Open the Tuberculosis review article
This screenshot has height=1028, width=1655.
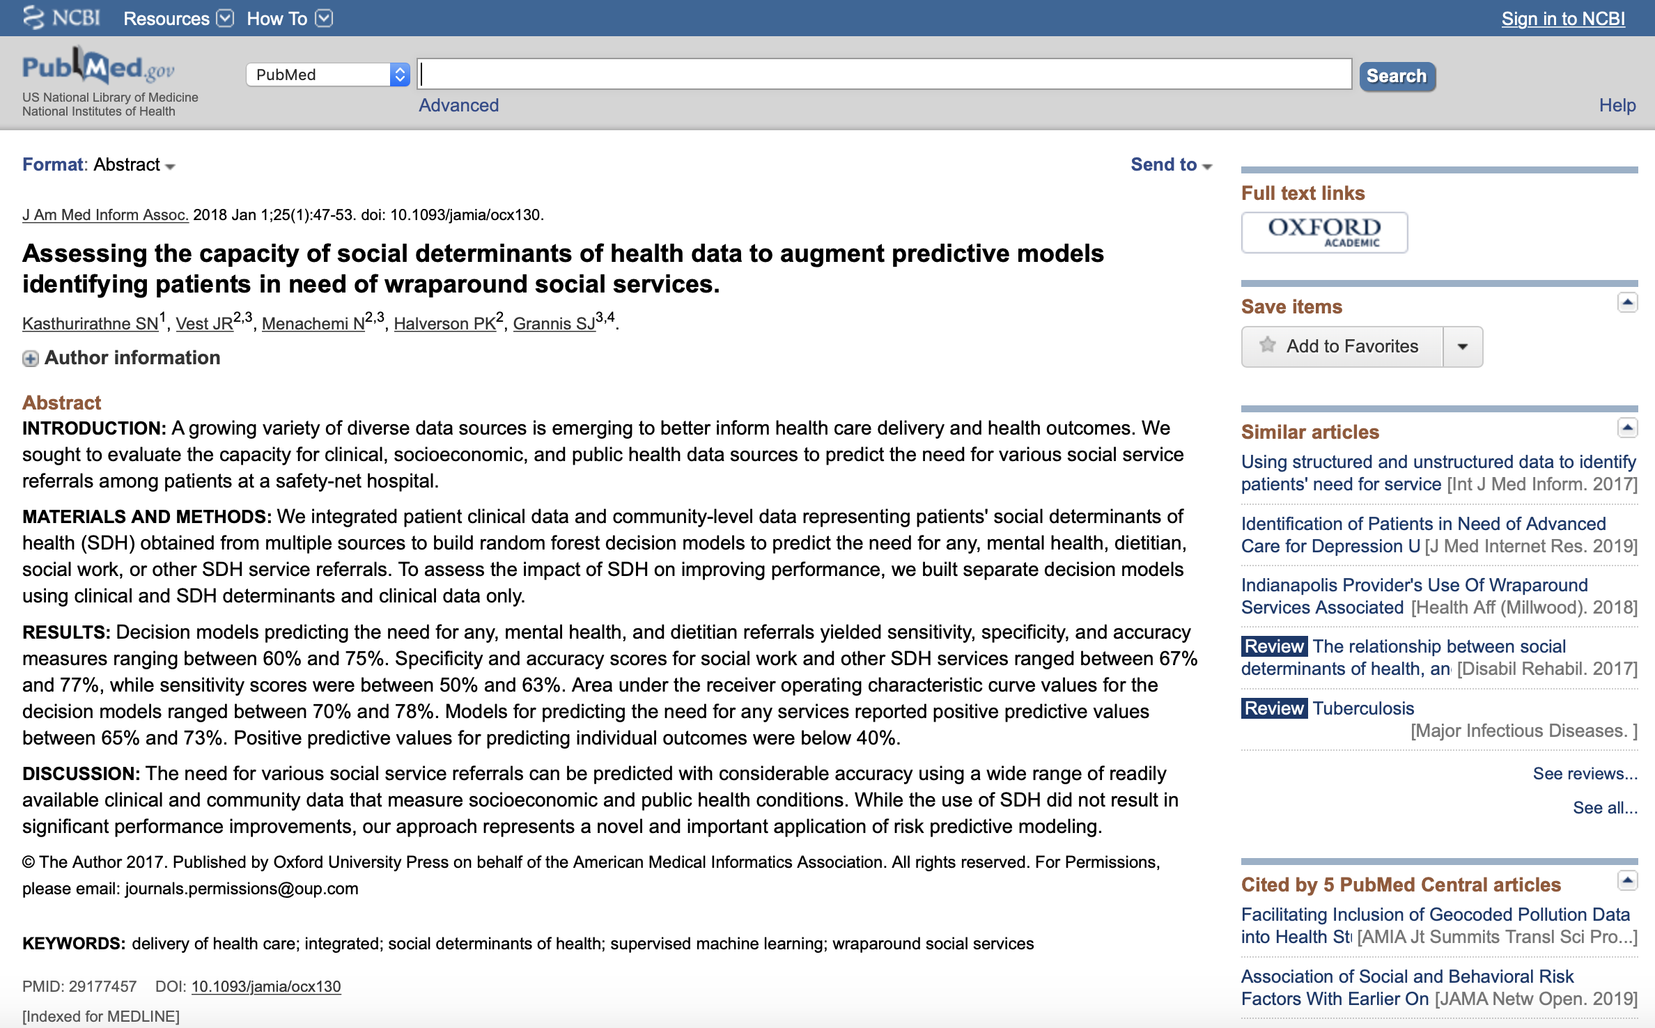coord(1363,708)
